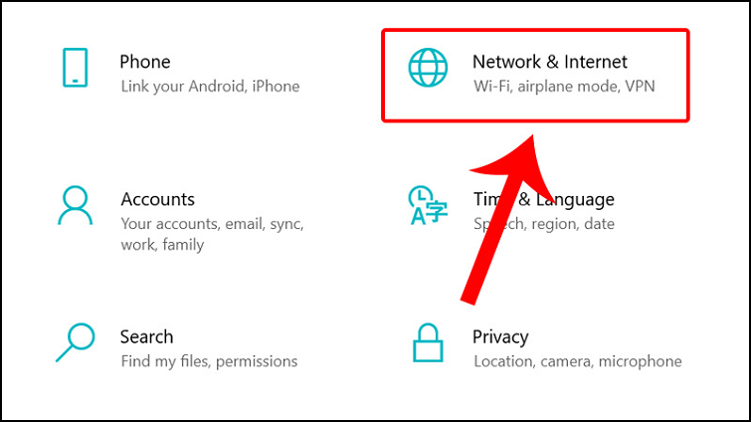
Task: Click 'Location, camera, microphone' description
Action: click(x=578, y=361)
